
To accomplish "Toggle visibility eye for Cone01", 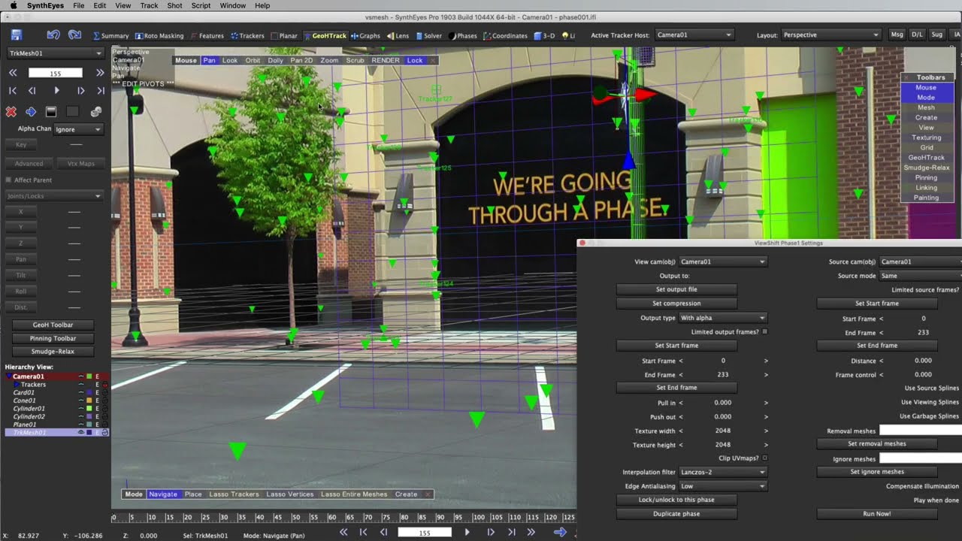I will tap(81, 400).
